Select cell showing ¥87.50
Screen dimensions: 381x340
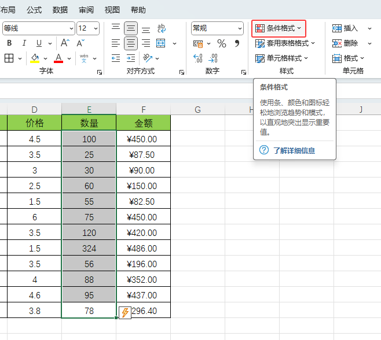[x=144, y=154]
